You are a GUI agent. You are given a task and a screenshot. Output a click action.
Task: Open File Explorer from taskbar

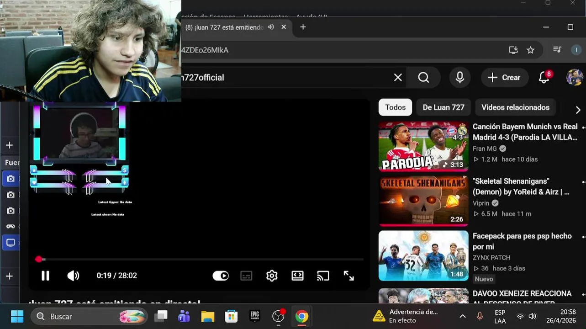(x=208, y=316)
